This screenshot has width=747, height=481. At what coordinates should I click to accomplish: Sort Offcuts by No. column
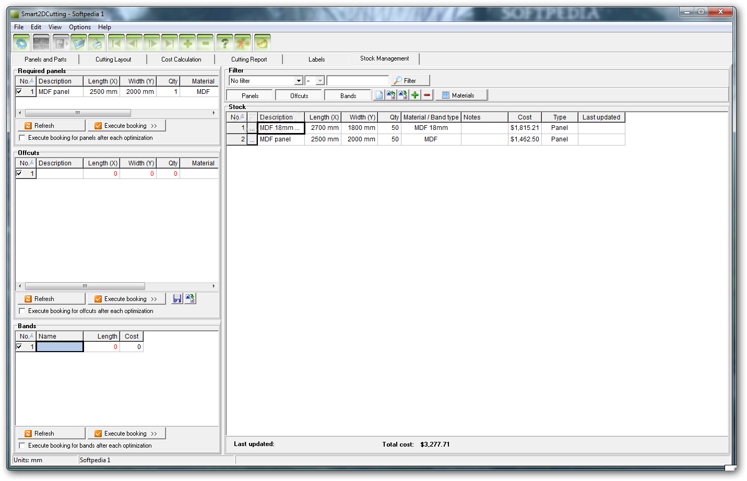[26, 163]
